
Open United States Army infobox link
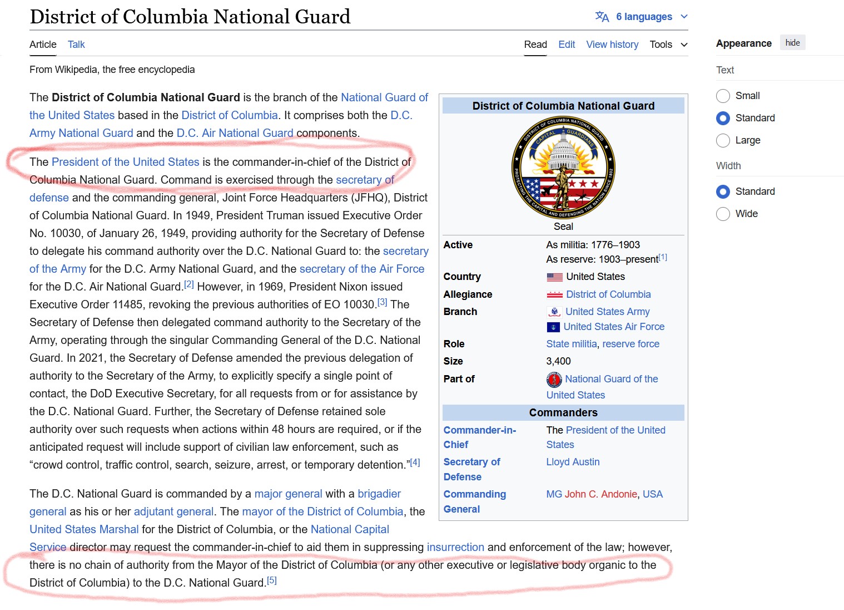[x=608, y=312]
